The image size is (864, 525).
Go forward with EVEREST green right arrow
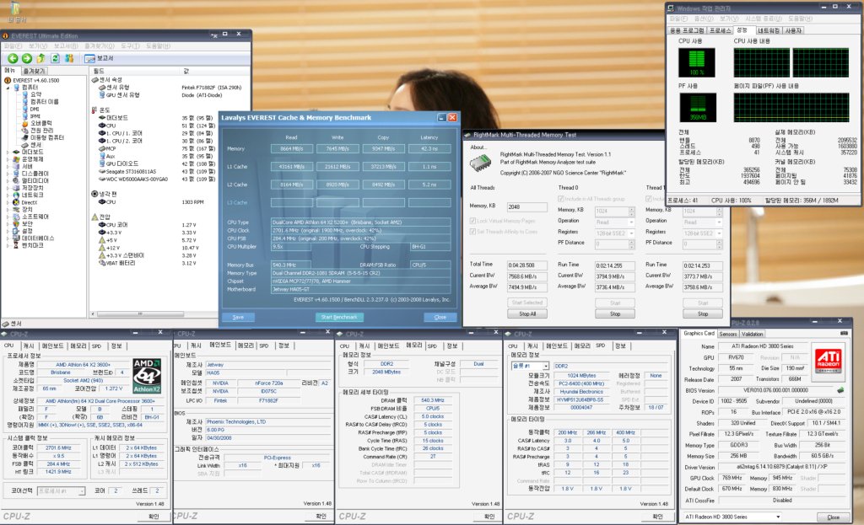tap(26, 58)
